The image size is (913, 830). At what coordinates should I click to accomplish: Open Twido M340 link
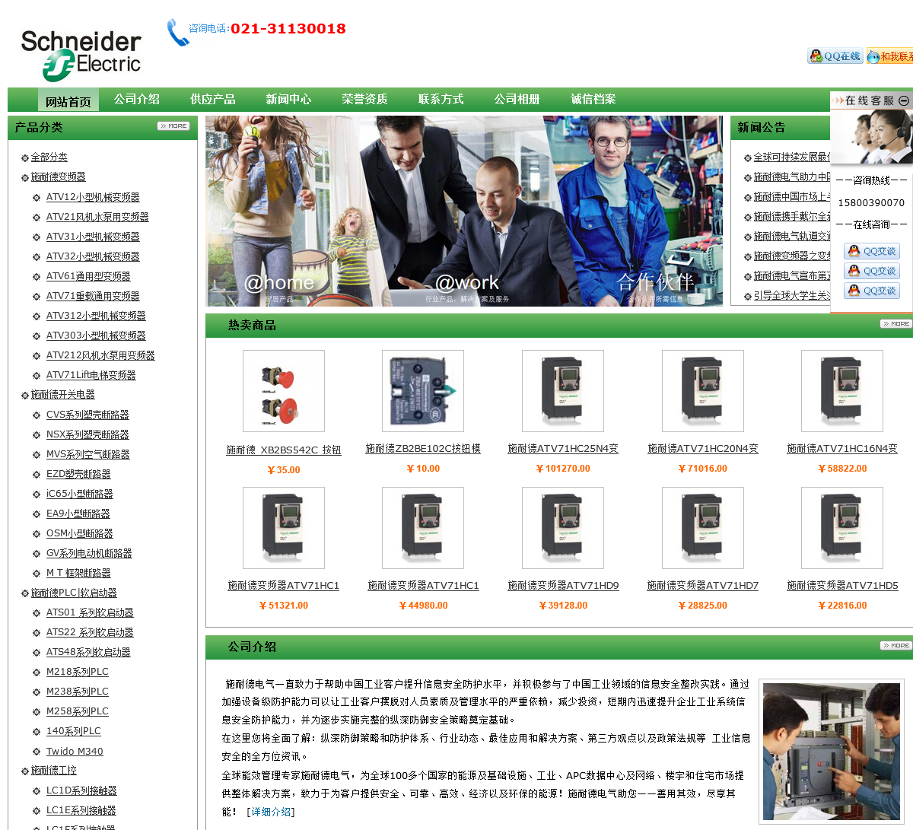(x=75, y=751)
